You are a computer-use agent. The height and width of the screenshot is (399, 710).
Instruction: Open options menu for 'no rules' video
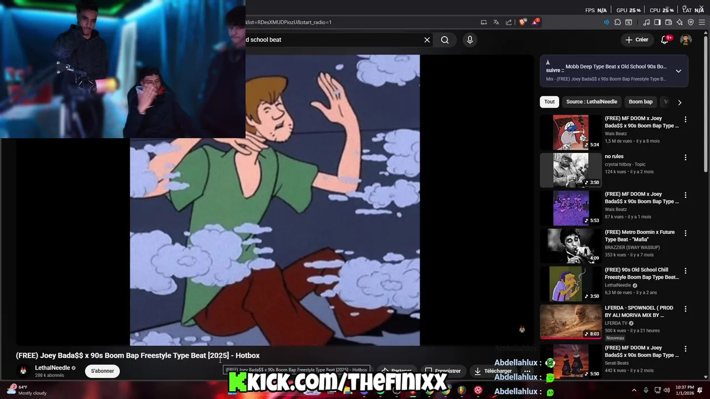[x=686, y=157]
